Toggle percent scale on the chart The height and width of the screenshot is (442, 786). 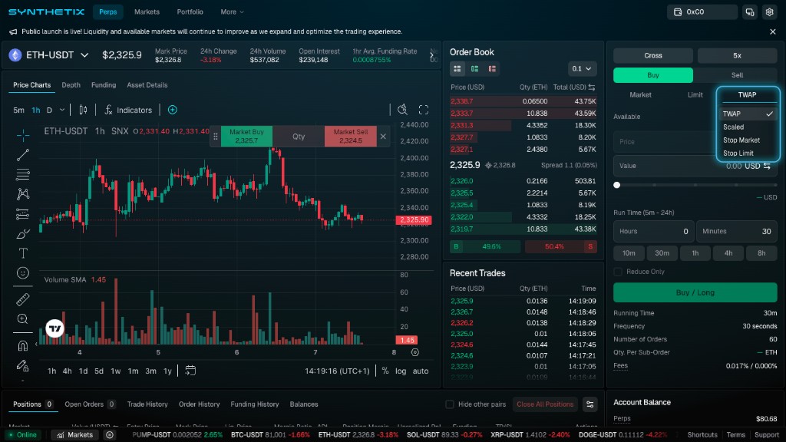pos(385,371)
